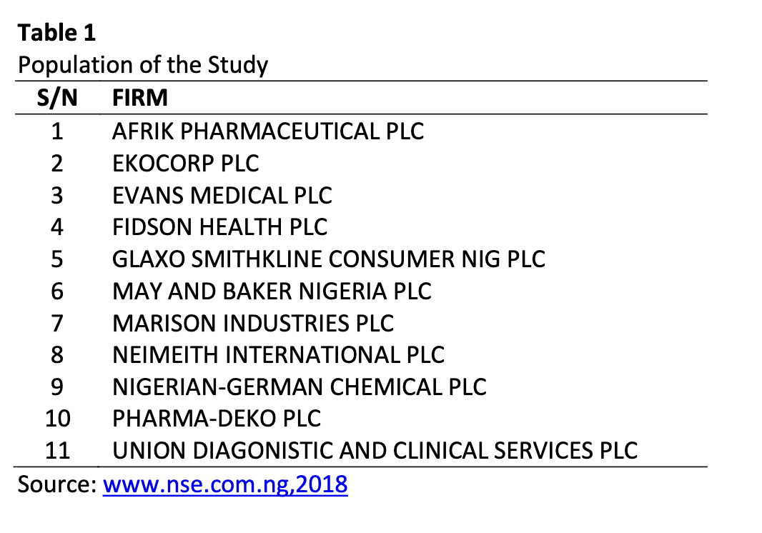This screenshot has width=762, height=533.
Task: Select the S/N column header
Action: (x=57, y=98)
